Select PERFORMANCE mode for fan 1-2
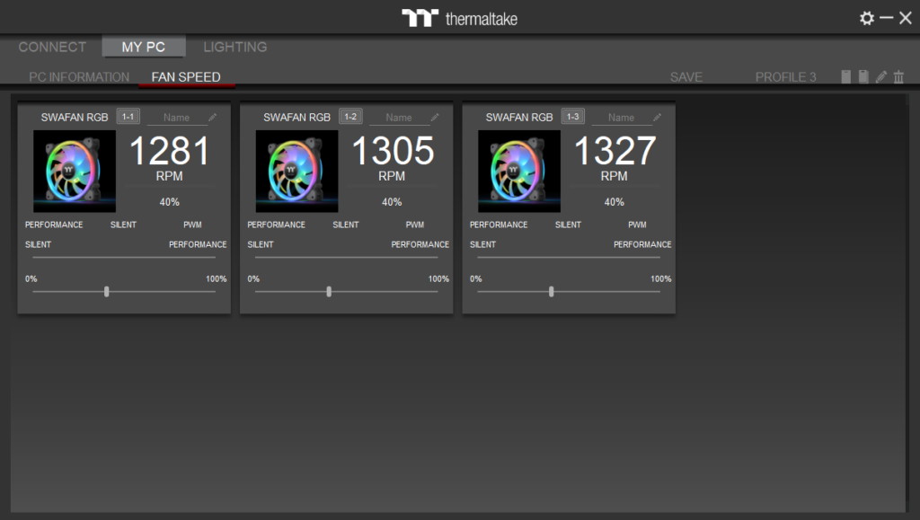 tap(277, 225)
